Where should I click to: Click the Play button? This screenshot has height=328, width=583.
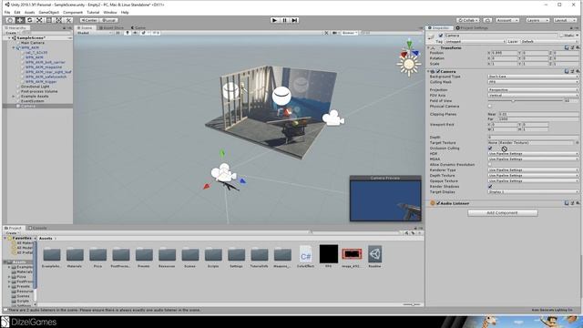(274, 20)
